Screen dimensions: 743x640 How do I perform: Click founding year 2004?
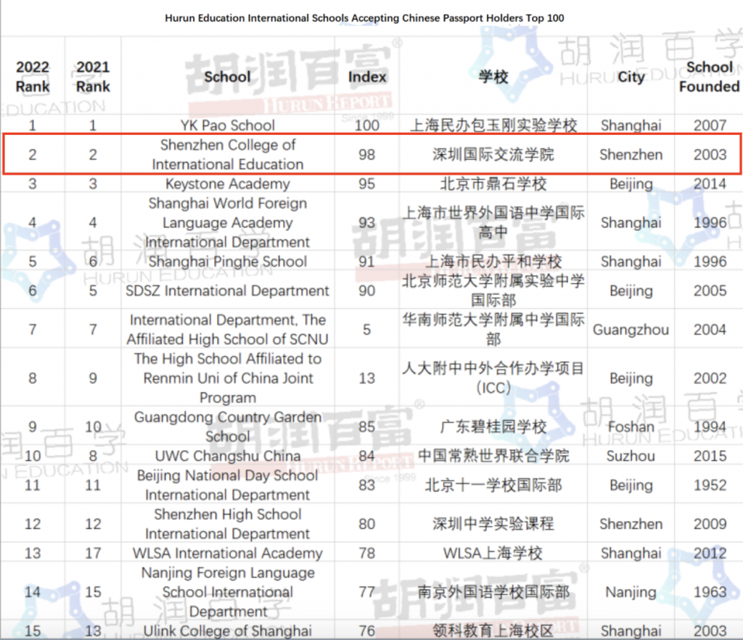coord(710,330)
